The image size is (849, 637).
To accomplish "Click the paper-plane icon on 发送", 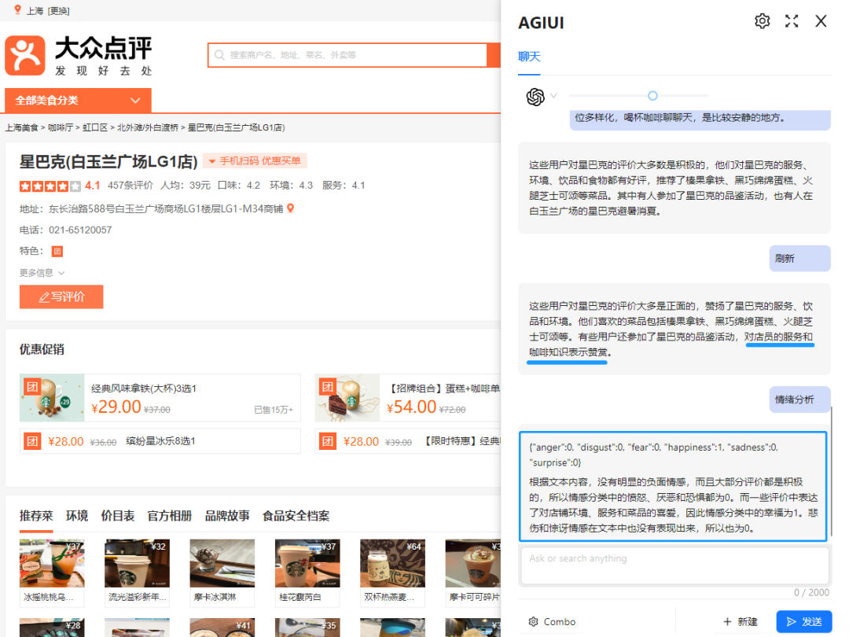I will pyautogui.click(x=791, y=622).
